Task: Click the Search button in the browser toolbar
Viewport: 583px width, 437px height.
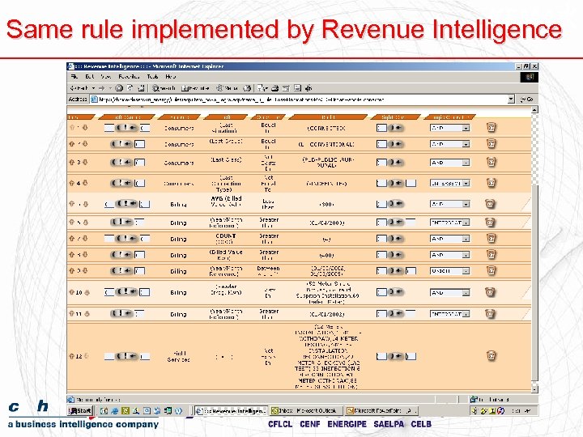Action: (x=164, y=88)
